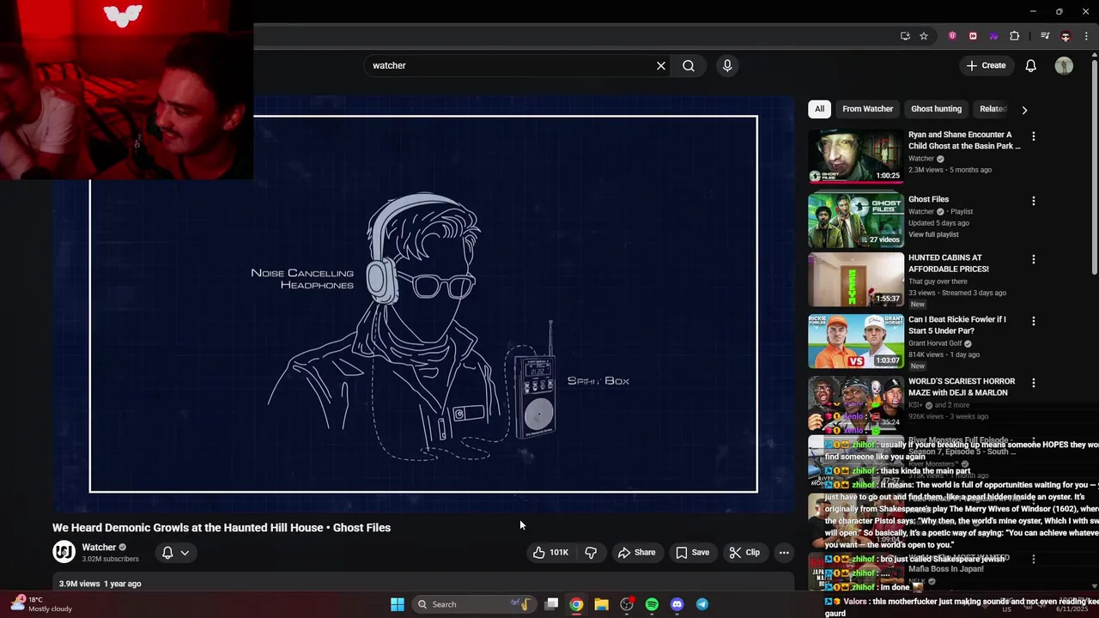
Task: Click the magnifier search button
Action: [689, 65]
